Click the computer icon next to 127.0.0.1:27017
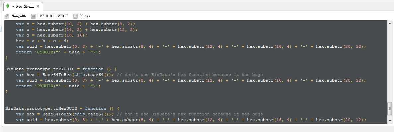This screenshot has height=132, width=394. (x=34, y=16)
